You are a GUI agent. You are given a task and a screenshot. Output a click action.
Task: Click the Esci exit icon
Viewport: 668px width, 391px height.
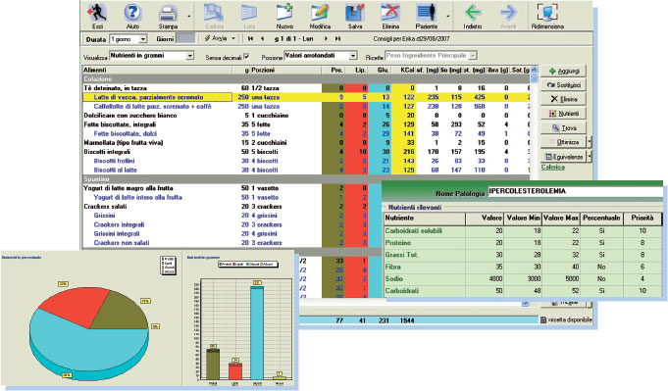97,13
